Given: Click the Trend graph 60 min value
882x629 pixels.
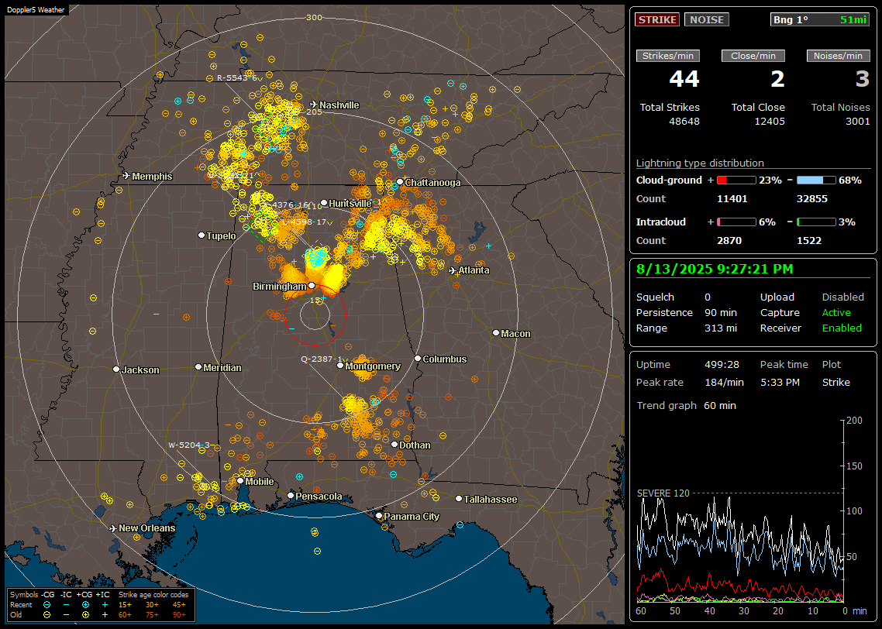Looking at the screenshot, I should click(720, 405).
